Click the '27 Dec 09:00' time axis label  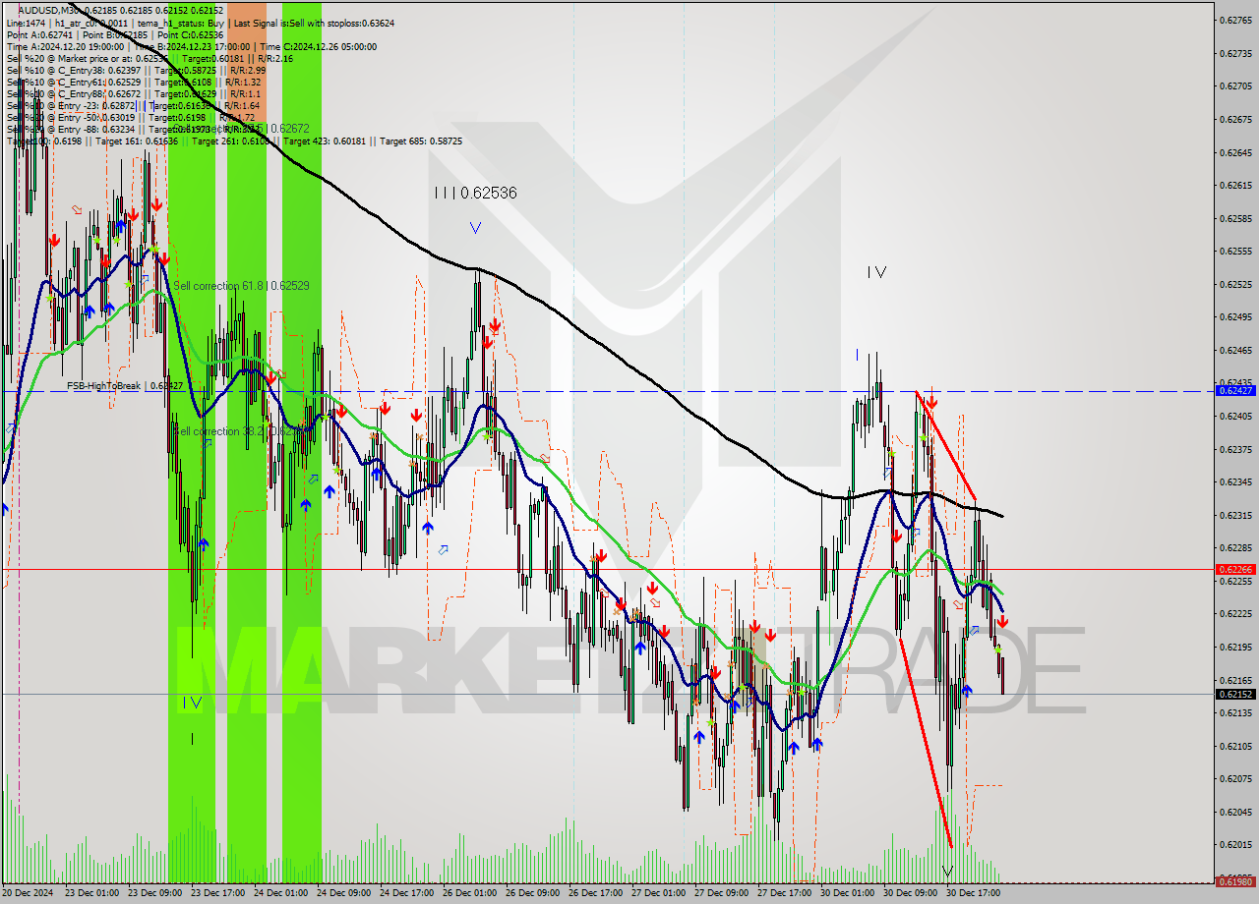click(x=723, y=893)
